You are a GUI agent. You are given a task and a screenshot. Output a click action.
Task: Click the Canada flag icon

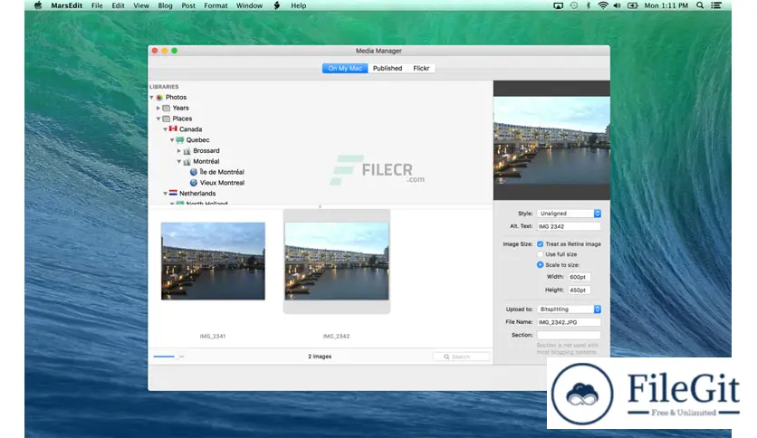click(x=173, y=129)
